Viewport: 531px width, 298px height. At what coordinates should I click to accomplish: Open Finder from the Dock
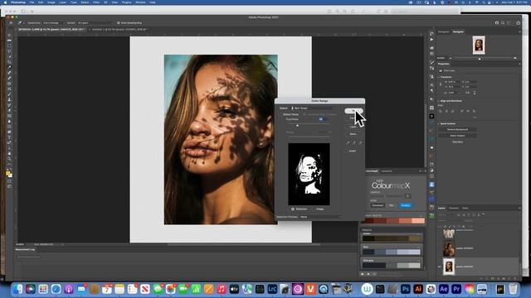17,289
